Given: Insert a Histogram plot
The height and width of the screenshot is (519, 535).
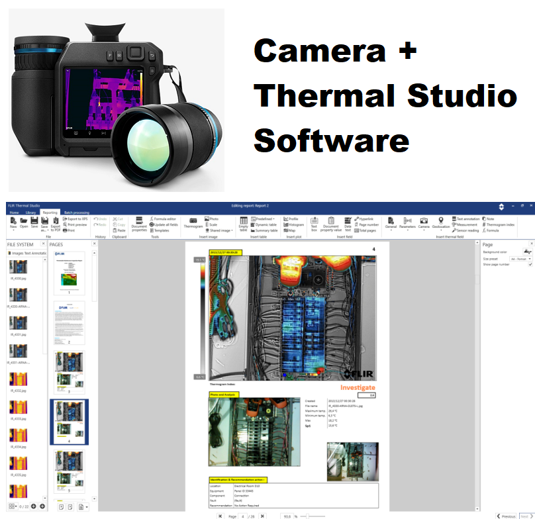Looking at the screenshot, I should point(294,224).
